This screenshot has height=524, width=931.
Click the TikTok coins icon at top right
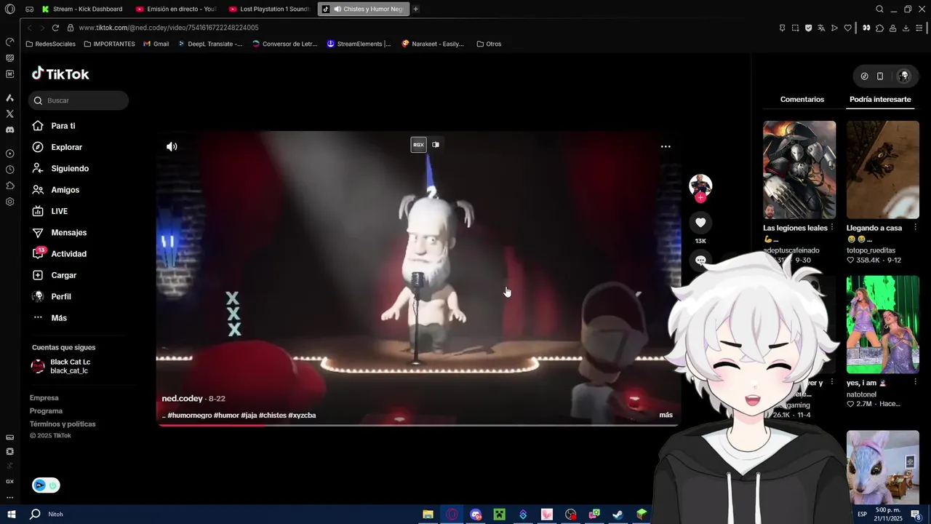click(864, 76)
